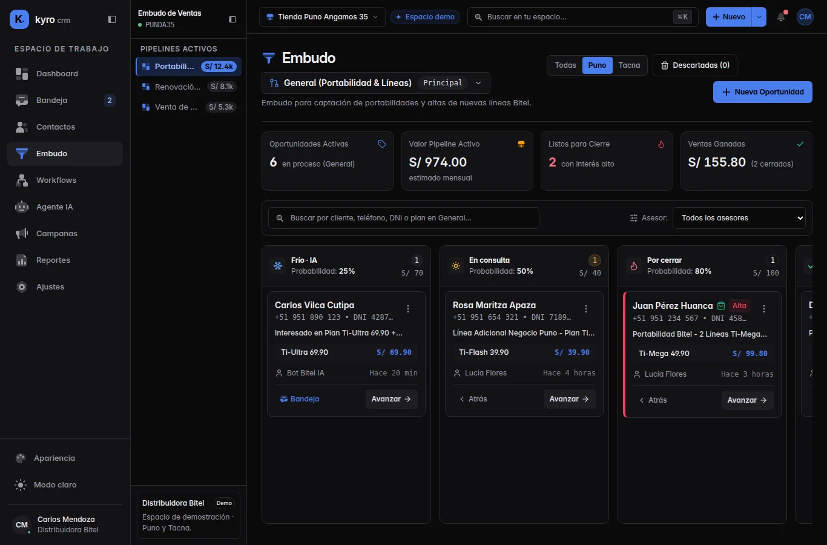
Task: Open notifications bell
Action: (x=781, y=17)
